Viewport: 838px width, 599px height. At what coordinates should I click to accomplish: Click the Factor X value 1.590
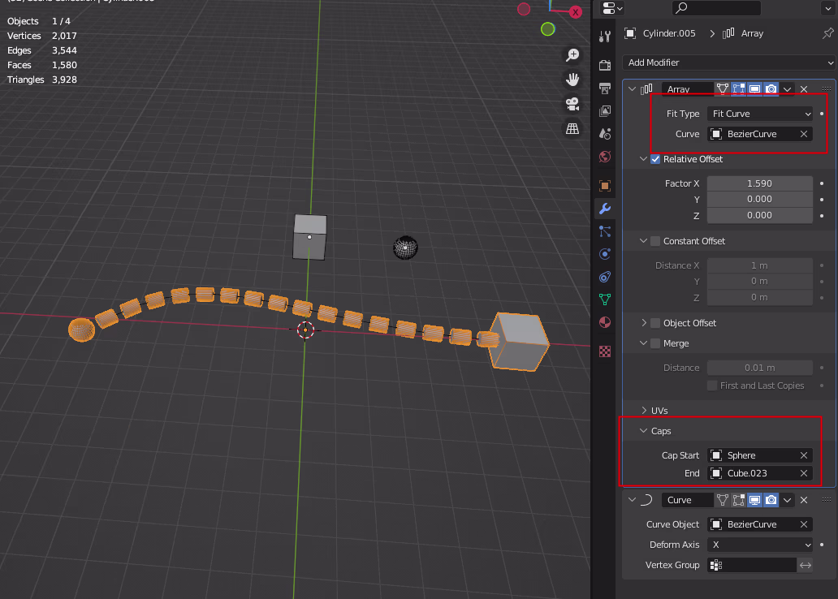[x=760, y=183]
